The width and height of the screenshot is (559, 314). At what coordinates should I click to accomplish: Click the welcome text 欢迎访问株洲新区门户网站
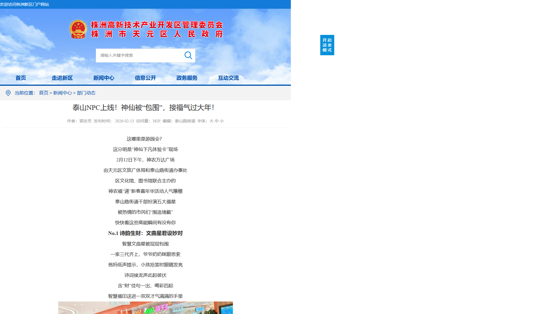click(x=24, y=4)
